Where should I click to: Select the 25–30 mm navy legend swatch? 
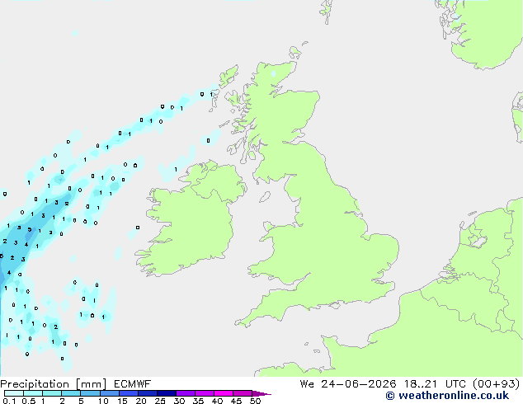coord(167,393)
